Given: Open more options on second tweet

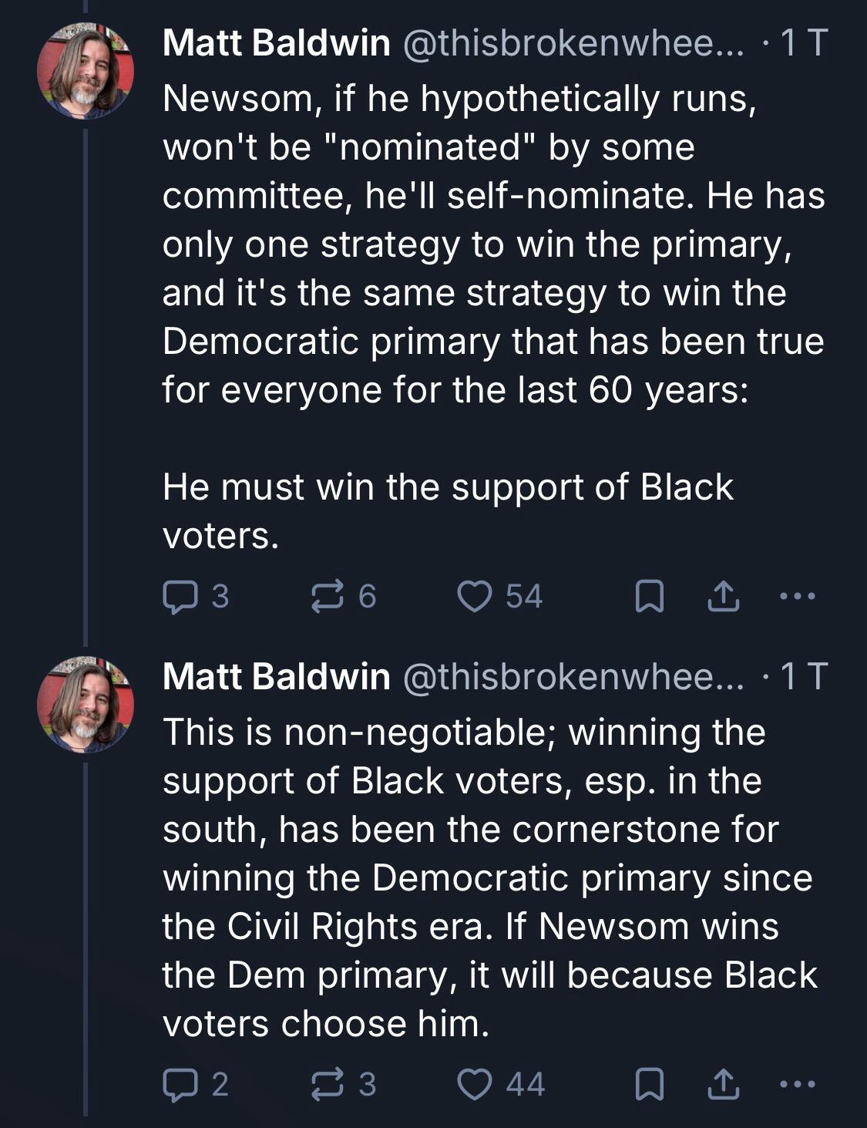Looking at the screenshot, I should pos(796,1084).
